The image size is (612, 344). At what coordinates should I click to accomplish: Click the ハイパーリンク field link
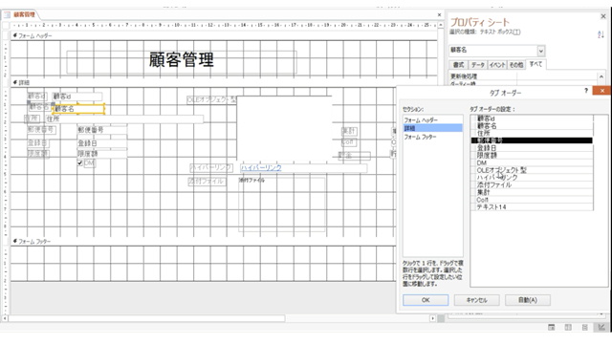(261, 168)
